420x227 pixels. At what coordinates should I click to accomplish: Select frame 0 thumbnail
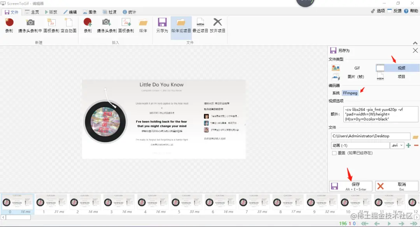pos(17,204)
